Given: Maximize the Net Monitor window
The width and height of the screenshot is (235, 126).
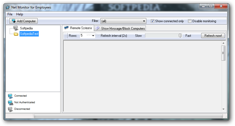Looking at the screenshot, I should point(211,6).
